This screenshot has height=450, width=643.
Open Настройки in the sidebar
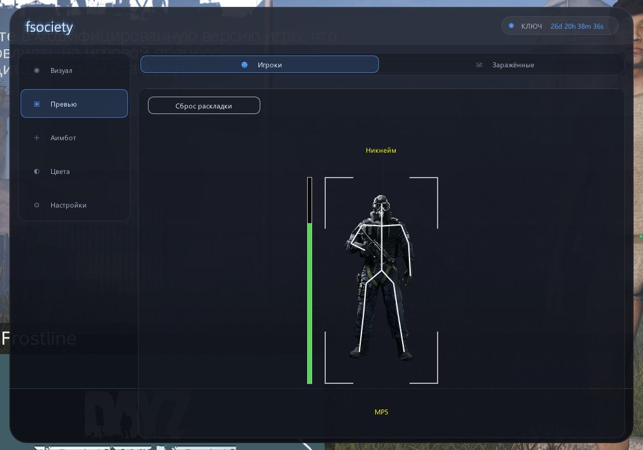pyautogui.click(x=74, y=204)
